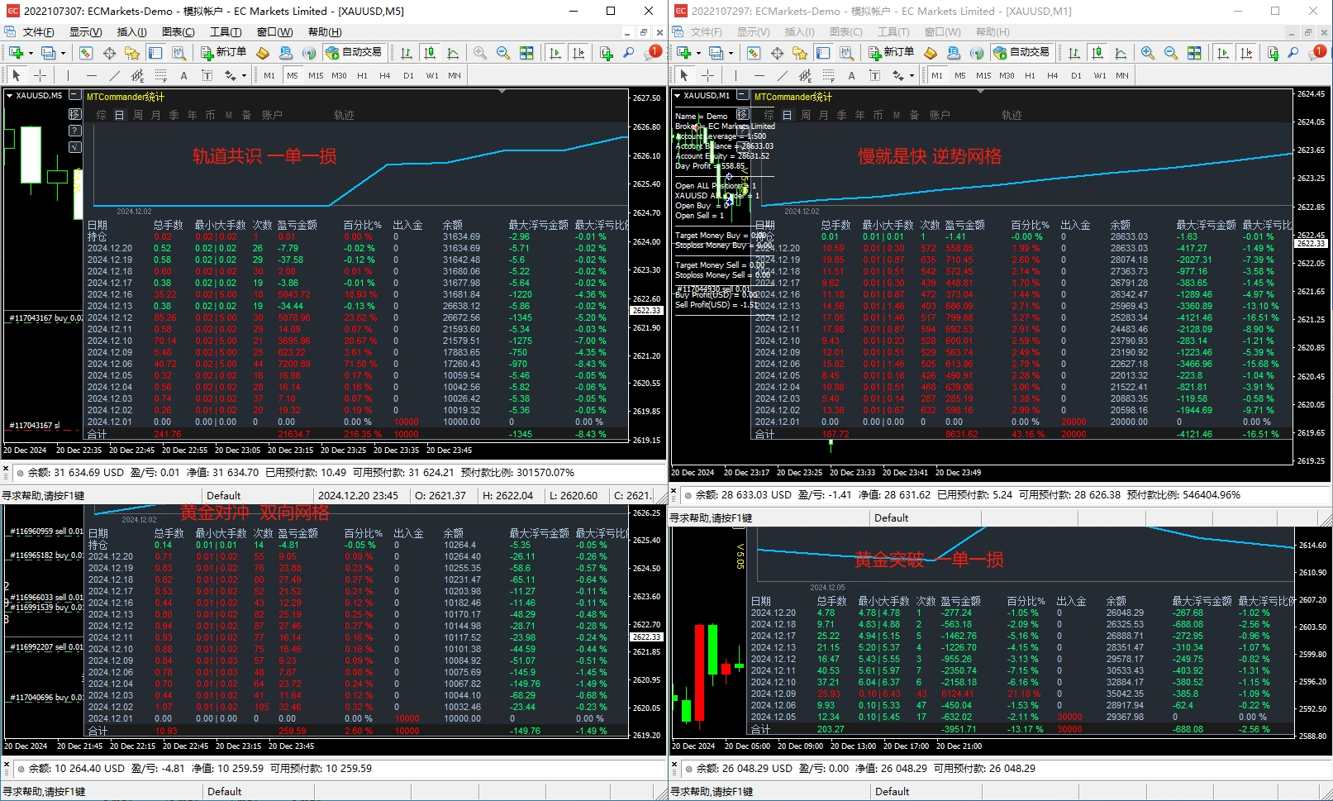The image size is (1333, 801).
Task: Toggle AutoTrading button in right window
Action: click(1021, 53)
